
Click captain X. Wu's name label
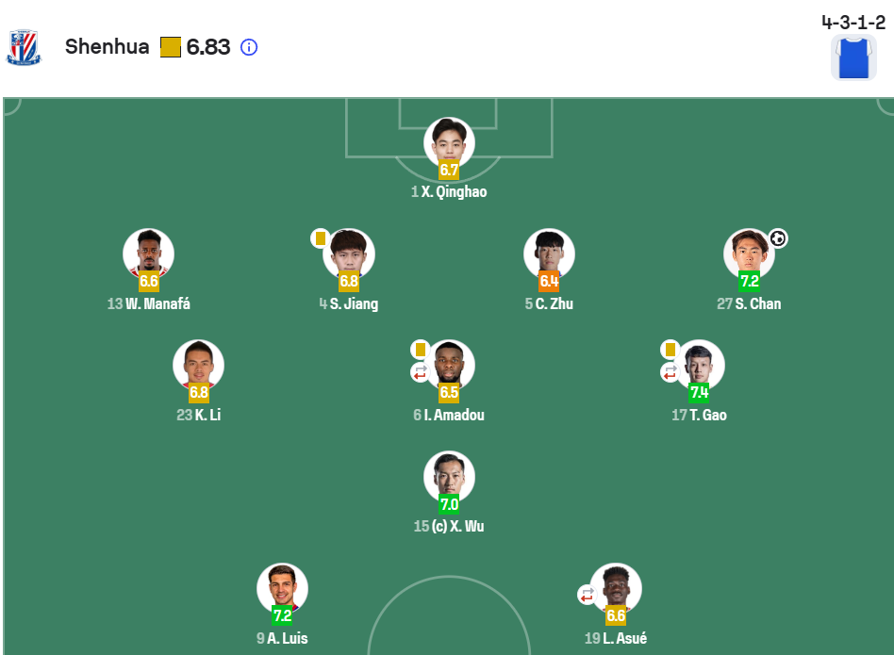click(x=457, y=526)
